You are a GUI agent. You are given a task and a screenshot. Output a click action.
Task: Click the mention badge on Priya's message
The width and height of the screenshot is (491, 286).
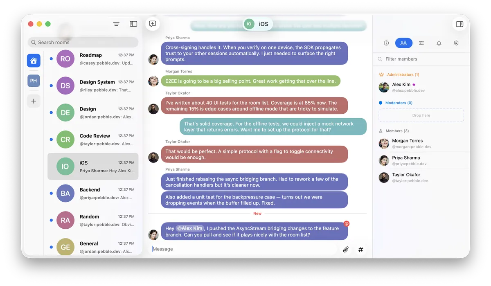347,224
